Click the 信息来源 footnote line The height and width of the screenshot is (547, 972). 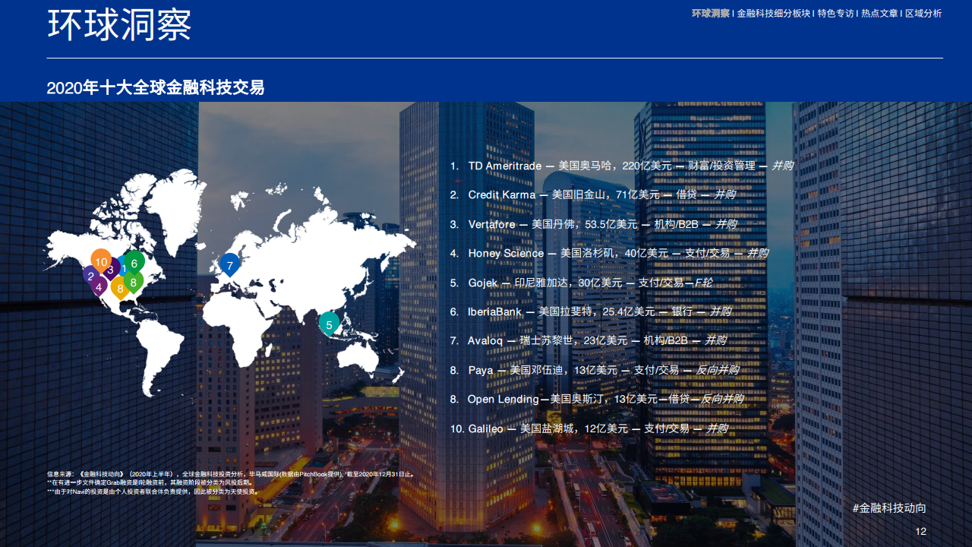pos(231,473)
